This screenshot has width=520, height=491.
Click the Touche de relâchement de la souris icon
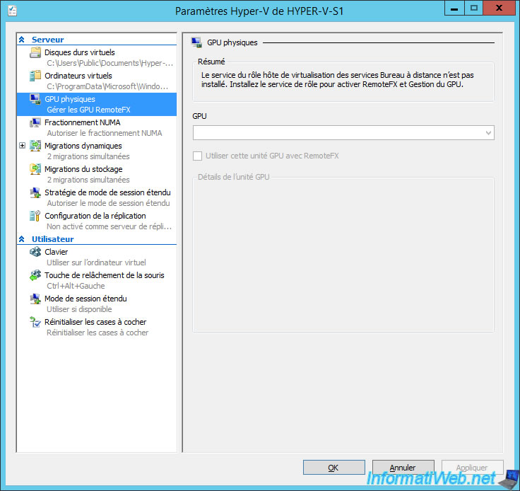click(x=35, y=275)
